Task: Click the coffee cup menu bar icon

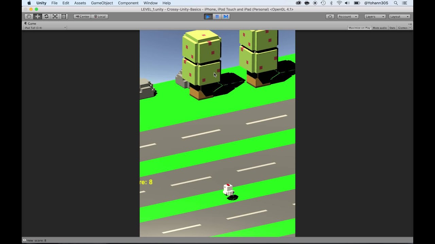Action: pyautogui.click(x=307, y=3)
